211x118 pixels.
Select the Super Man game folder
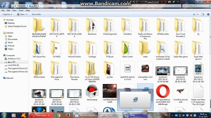(180, 49)
